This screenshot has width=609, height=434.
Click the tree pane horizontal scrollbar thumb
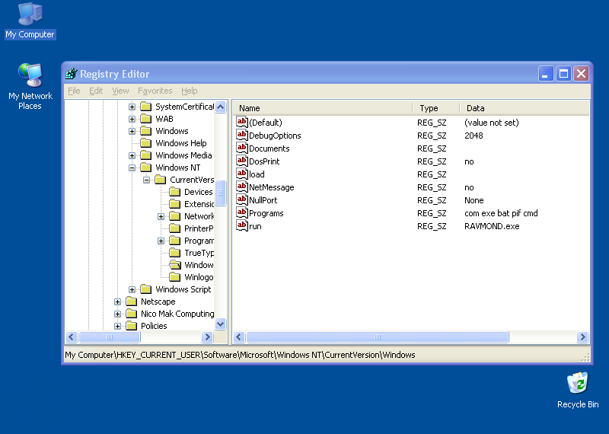(109, 337)
